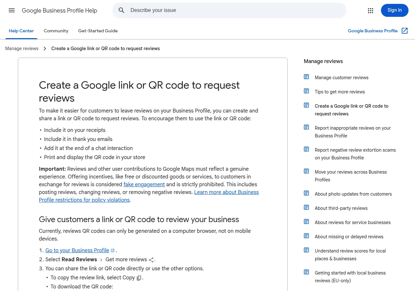Click the copy icon in step 3
The height and width of the screenshot is (291, 415).
click(x=139, y=278)
